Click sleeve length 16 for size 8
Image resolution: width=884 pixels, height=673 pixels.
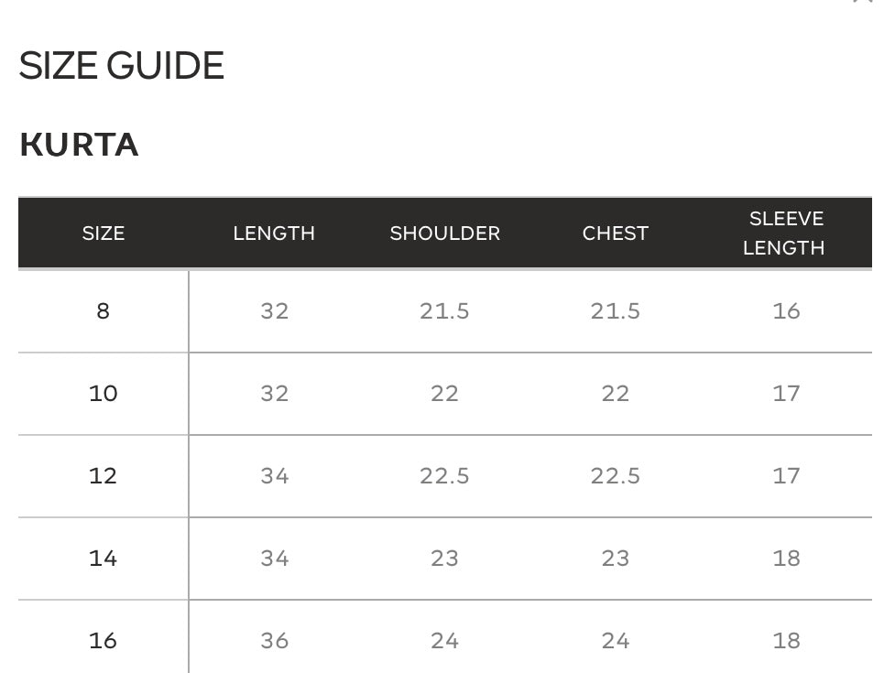(x=786, y=311)
